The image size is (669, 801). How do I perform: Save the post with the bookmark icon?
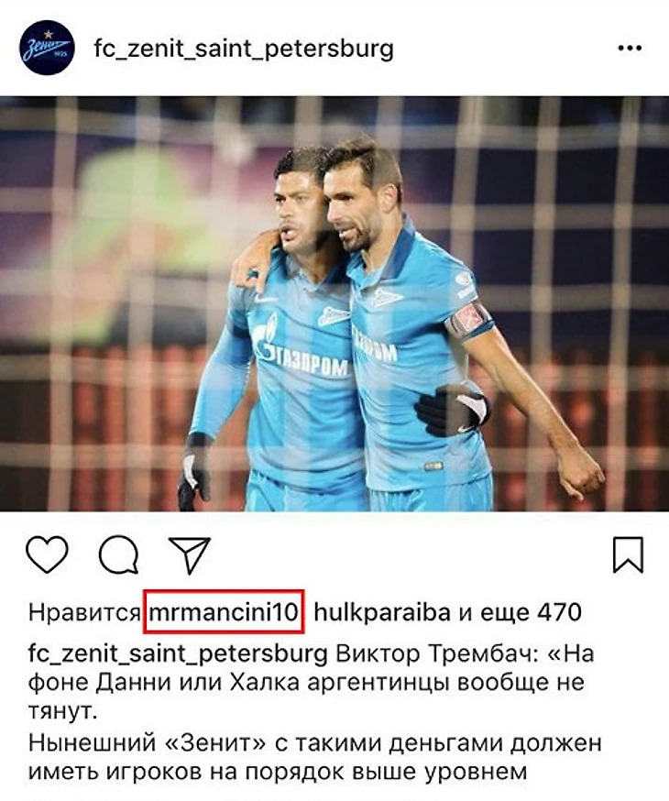[x=628, y=554]
